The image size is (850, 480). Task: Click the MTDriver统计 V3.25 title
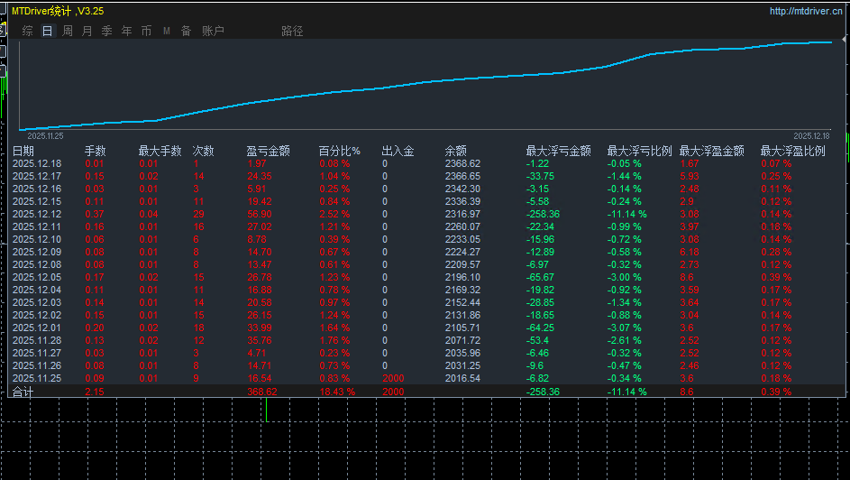tap(58, 11)
